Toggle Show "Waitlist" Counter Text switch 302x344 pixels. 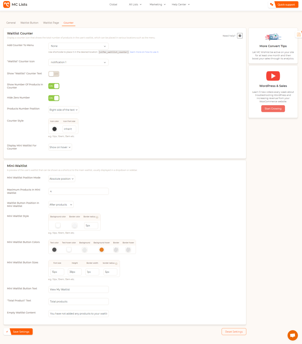pos(54,74)
